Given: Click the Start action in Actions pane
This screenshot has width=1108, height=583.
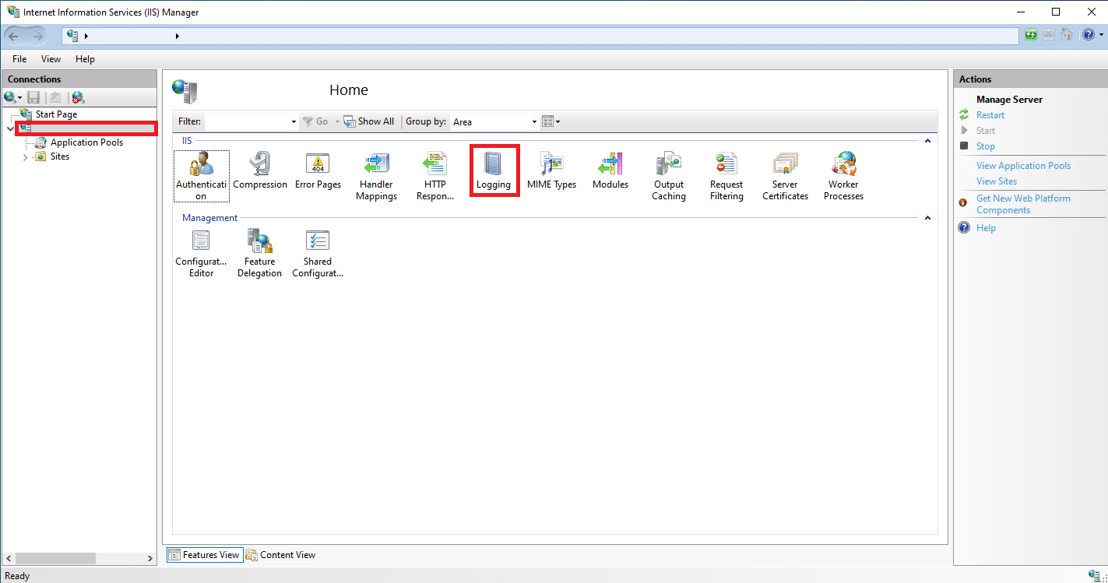Looking at the screenshot, I should point(986,131).
